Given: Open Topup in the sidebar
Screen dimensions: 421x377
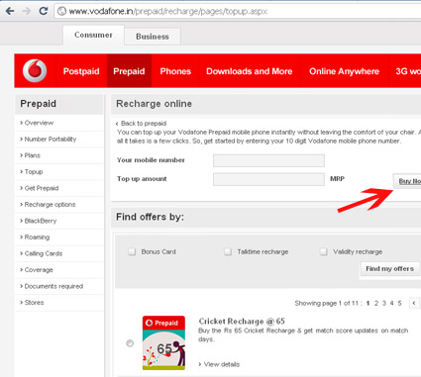Looking at the screenshot, I should 34,172.
